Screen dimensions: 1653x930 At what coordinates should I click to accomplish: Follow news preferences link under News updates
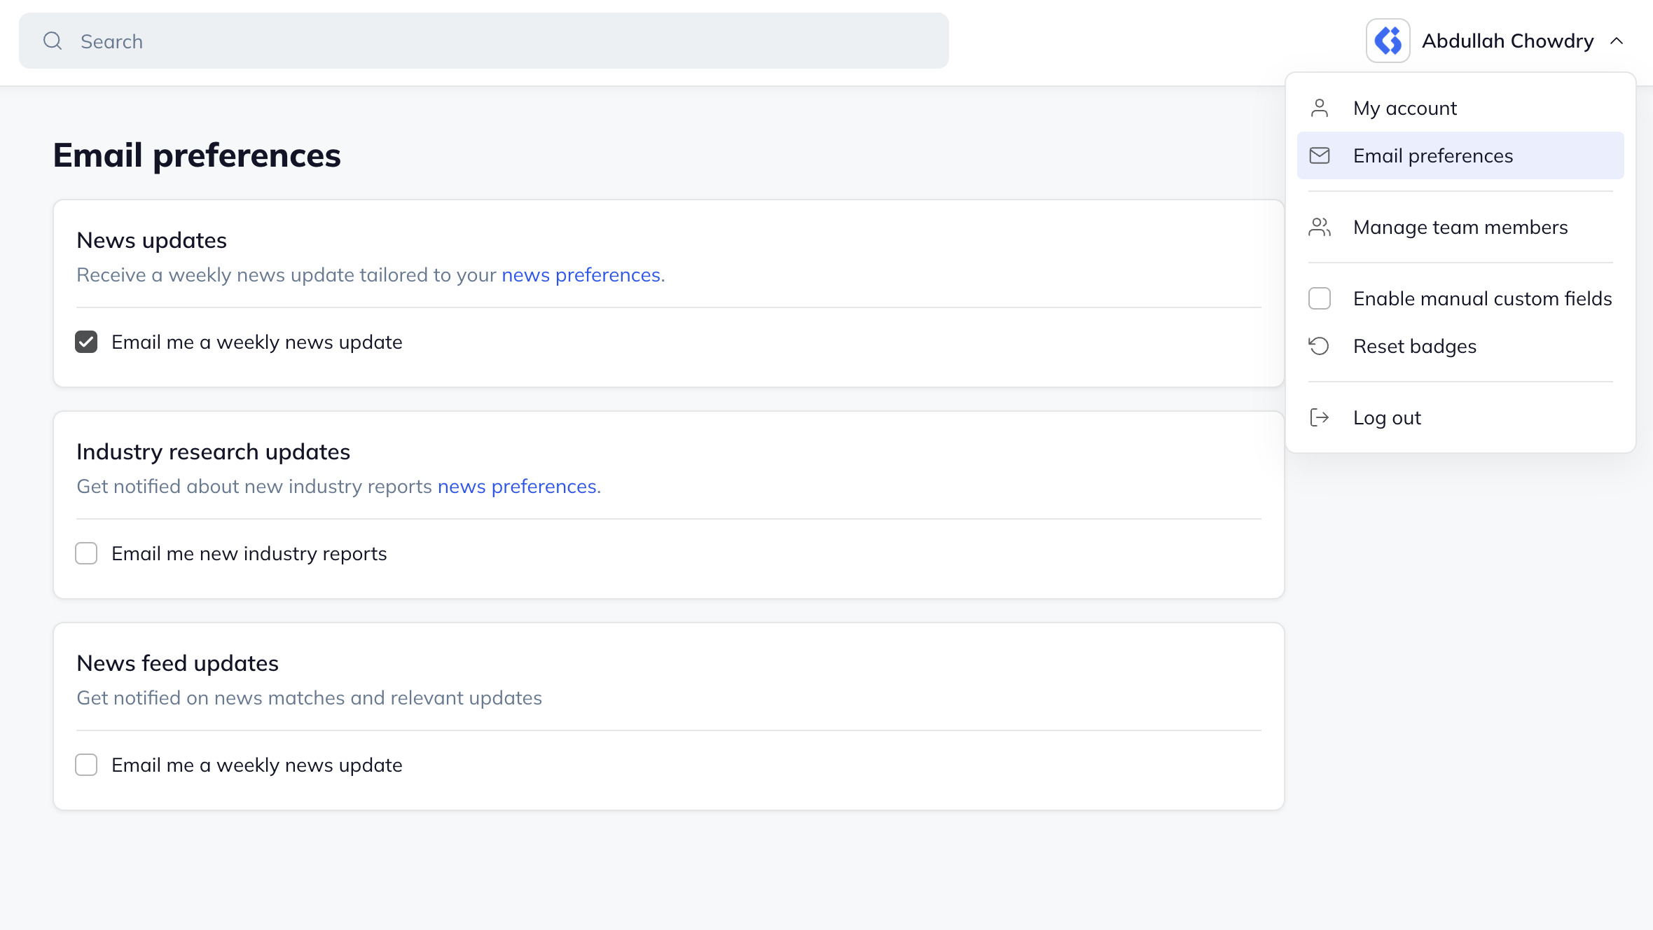point(581,275)
